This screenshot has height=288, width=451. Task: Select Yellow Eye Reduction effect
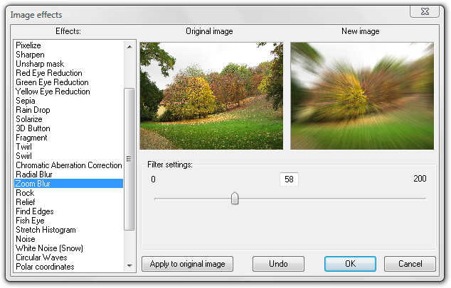click(x=68, y=92)
